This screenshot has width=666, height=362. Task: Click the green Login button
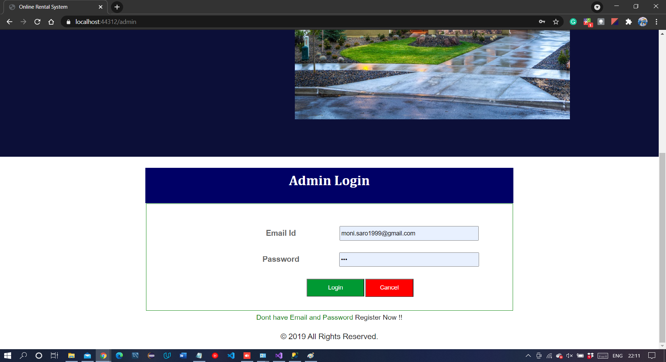335,287
